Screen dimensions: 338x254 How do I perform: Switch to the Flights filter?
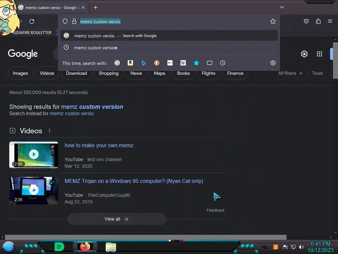(x=208, y=73)
